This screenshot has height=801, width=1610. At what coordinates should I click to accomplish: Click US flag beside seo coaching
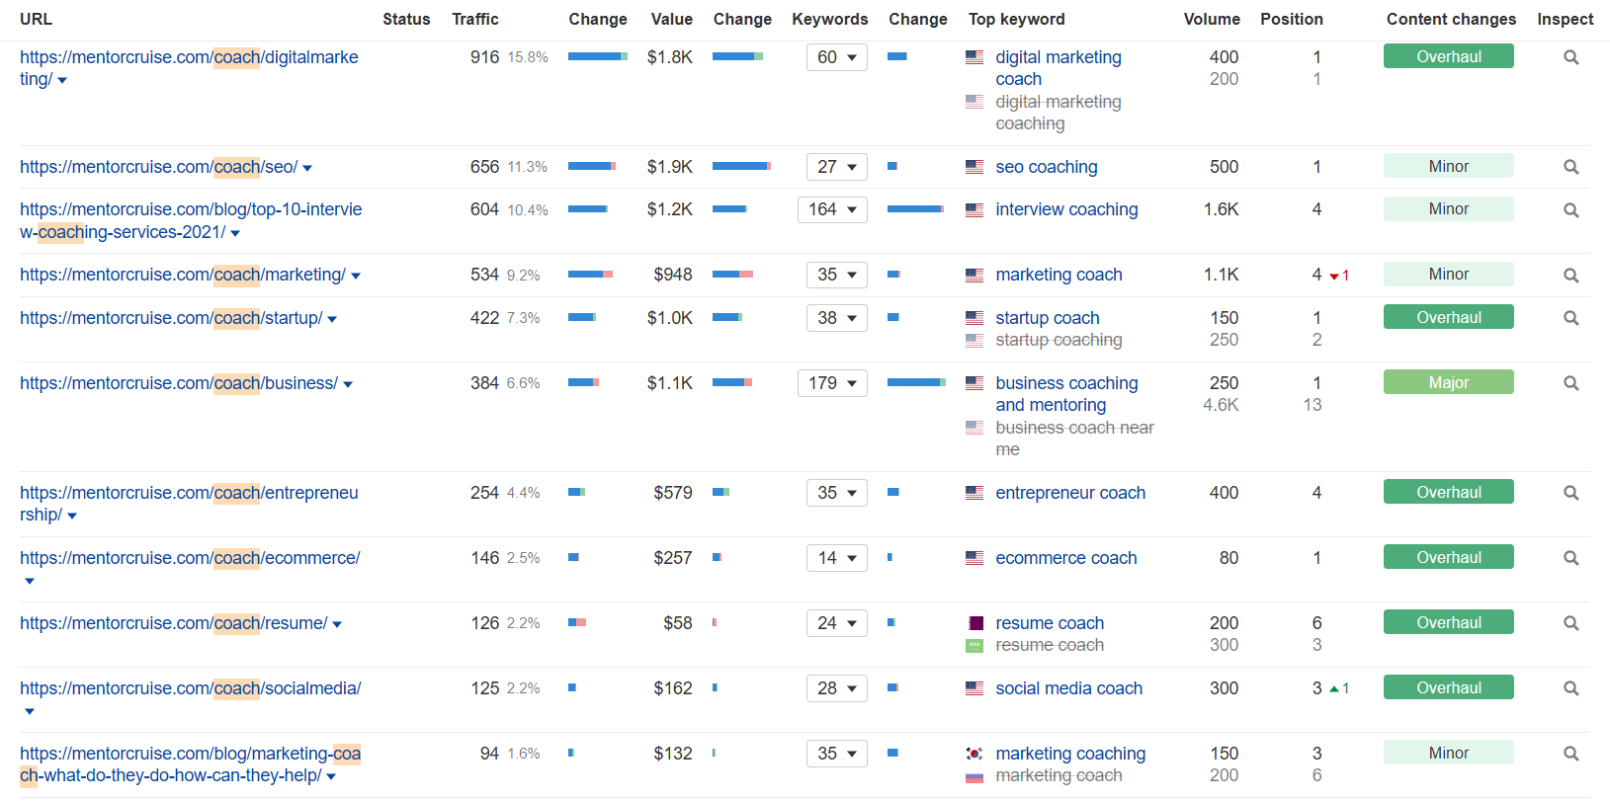click(x=974, y=167)
